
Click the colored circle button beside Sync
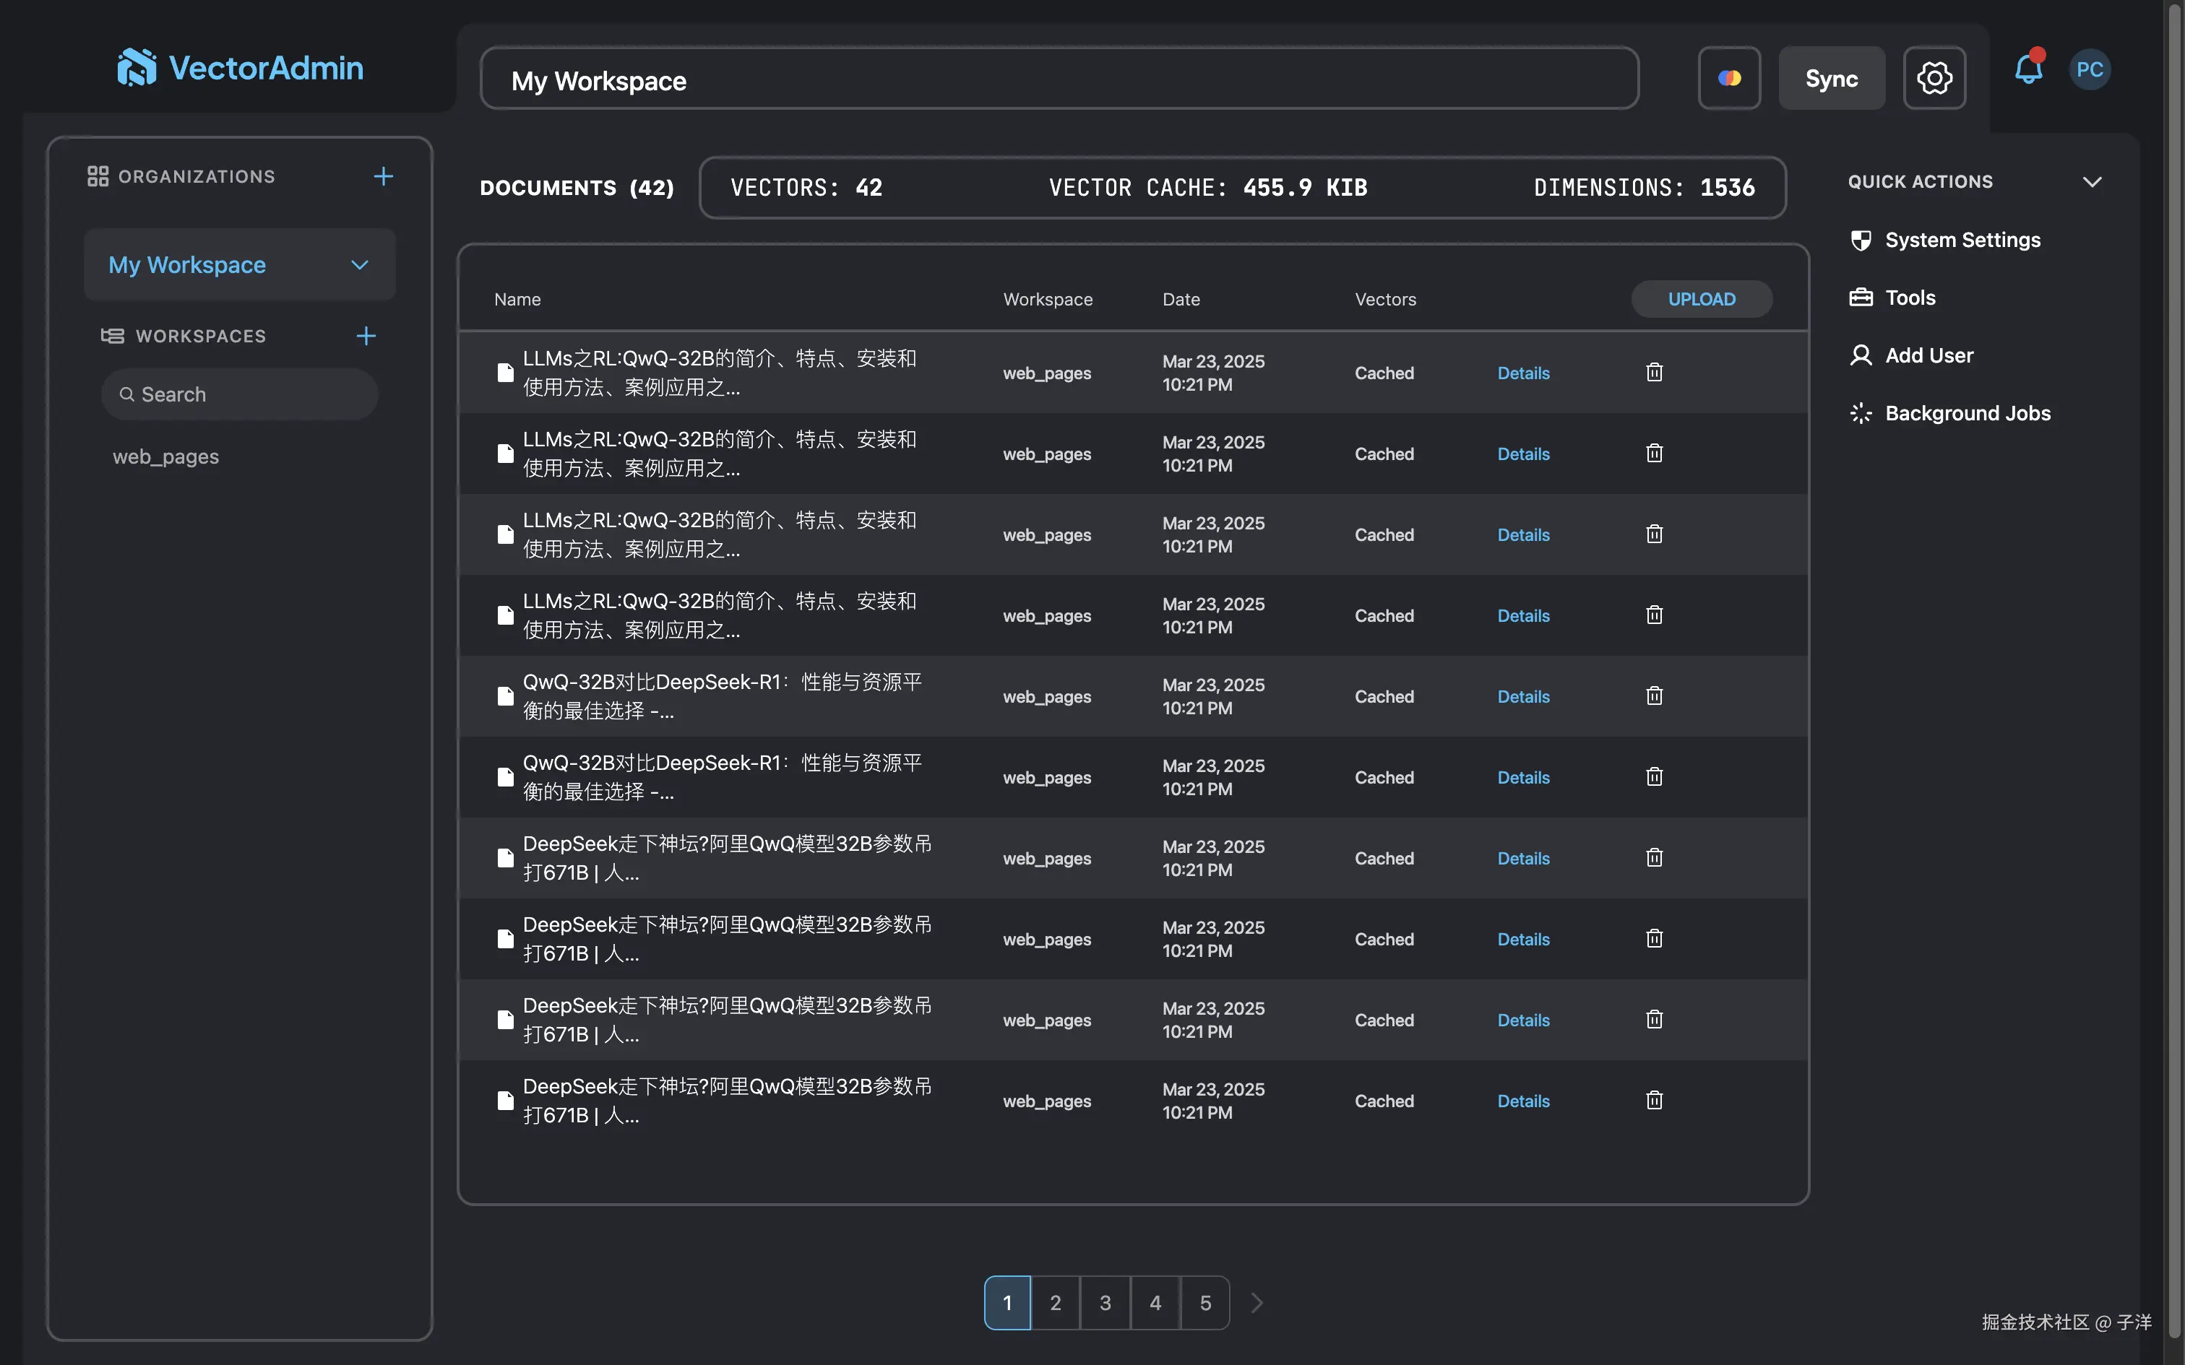(x=1729, y=78)
